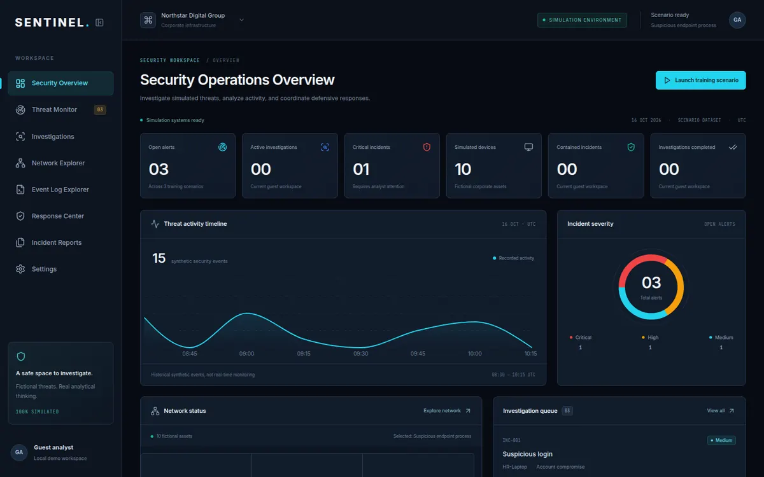Click View all in Investigation queue

[721, 411]
